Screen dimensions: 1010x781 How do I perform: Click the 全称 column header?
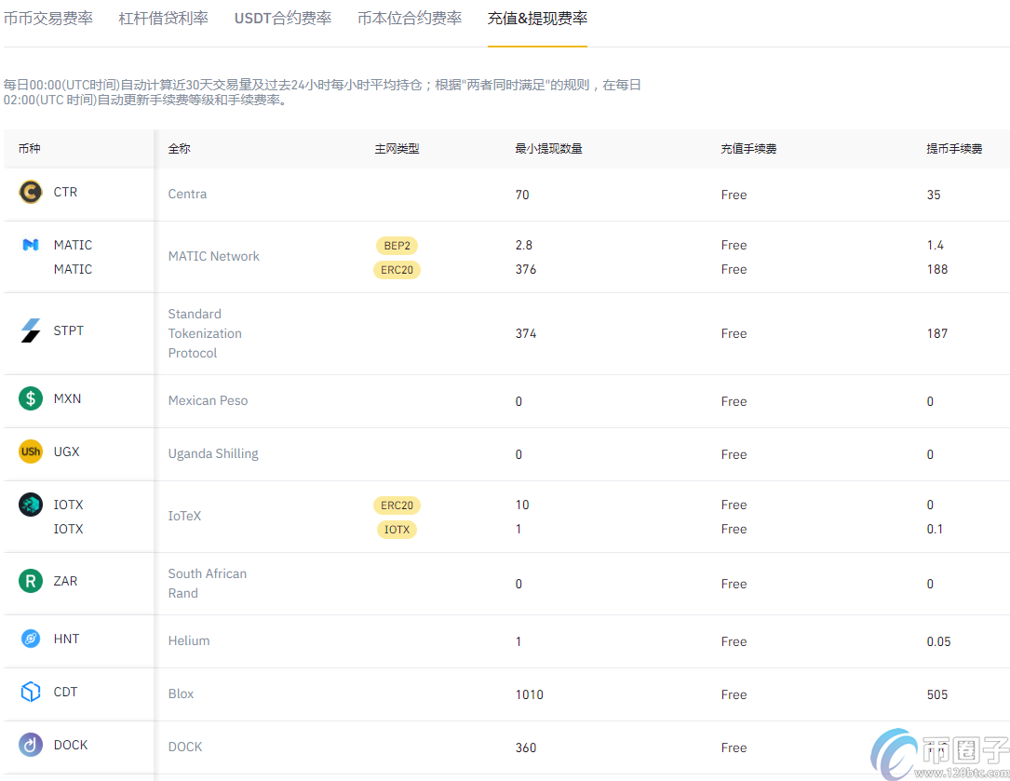click(x=179, y=148)
